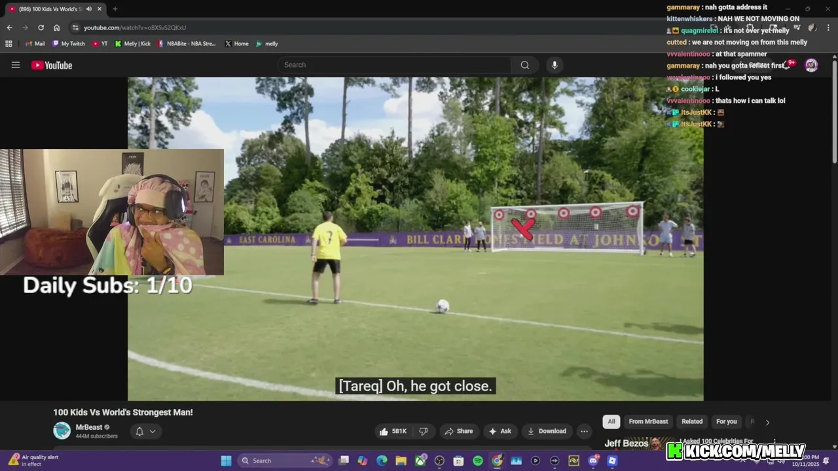Screen dimensions: 838x471
Task: Click the Windows taskbar Search box
Action: (x=284, y=461)
